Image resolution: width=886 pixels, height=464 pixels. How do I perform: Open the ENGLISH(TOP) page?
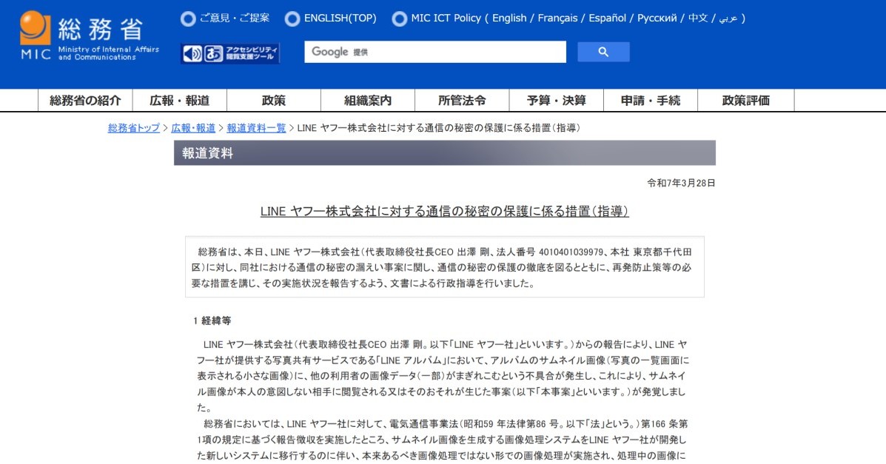click(x=340, y=18)
